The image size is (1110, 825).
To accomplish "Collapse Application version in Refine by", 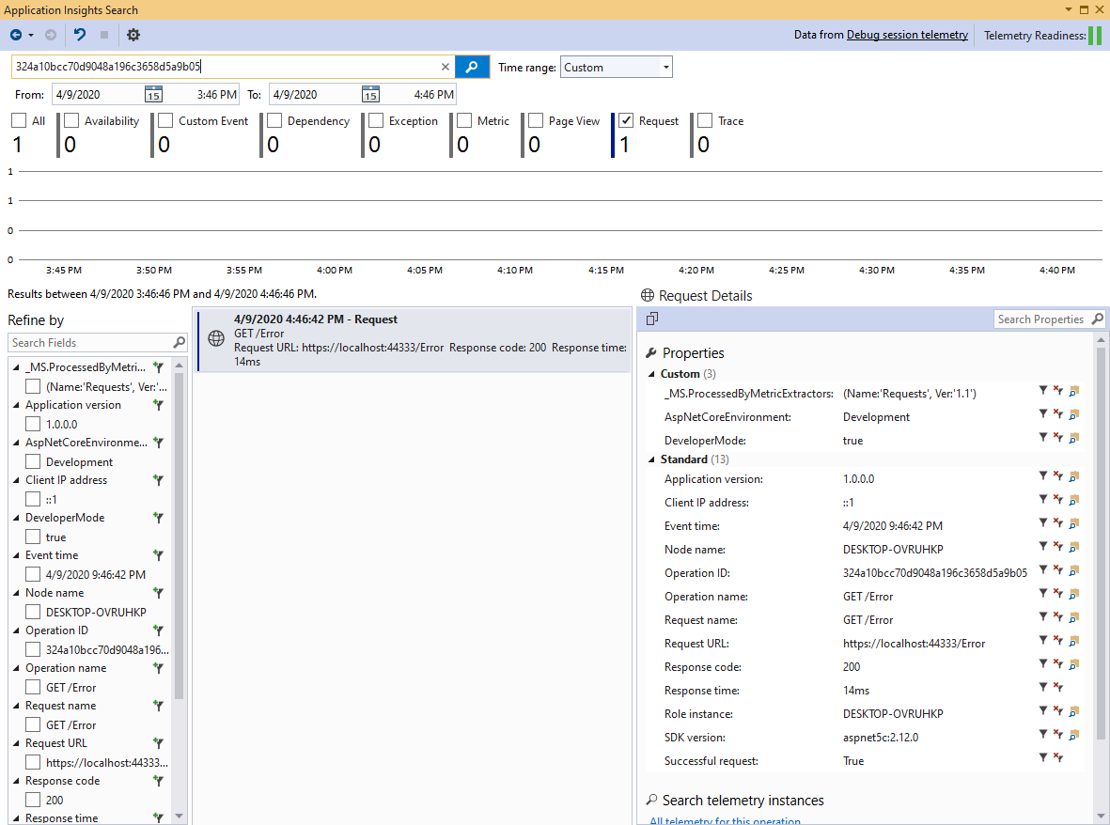I will (16, 405).
